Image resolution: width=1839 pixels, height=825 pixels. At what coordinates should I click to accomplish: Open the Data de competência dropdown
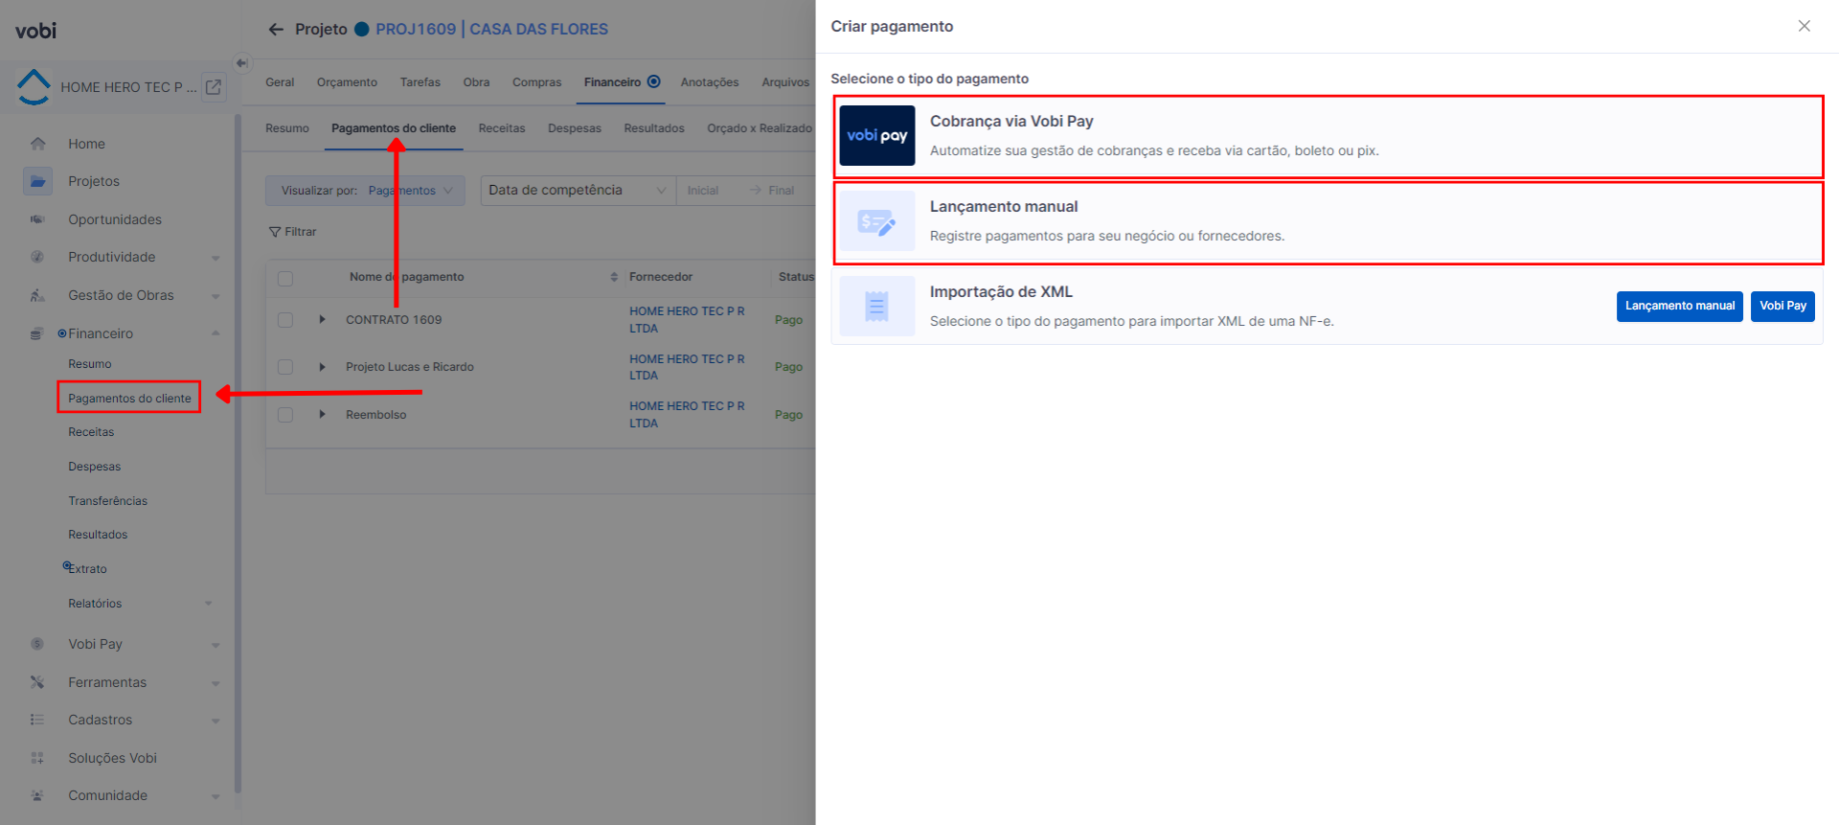tap(578, 191)
